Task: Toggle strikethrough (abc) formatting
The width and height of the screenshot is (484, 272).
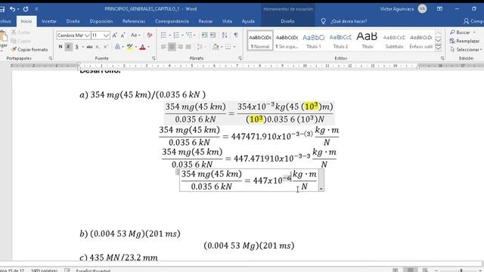Action: (89, 47)
